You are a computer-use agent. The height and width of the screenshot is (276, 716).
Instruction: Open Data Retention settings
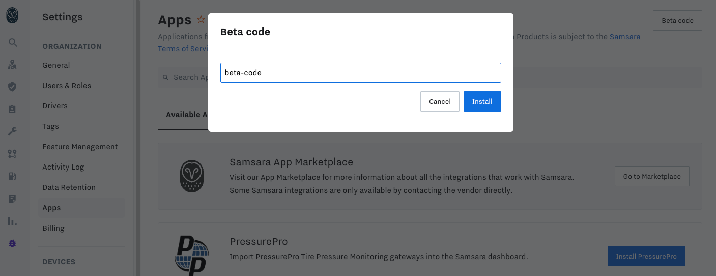point(69,187)
